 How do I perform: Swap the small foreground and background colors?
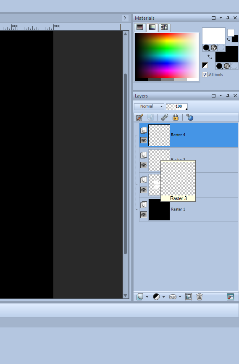pyautogui.click(x=228, y=40)
